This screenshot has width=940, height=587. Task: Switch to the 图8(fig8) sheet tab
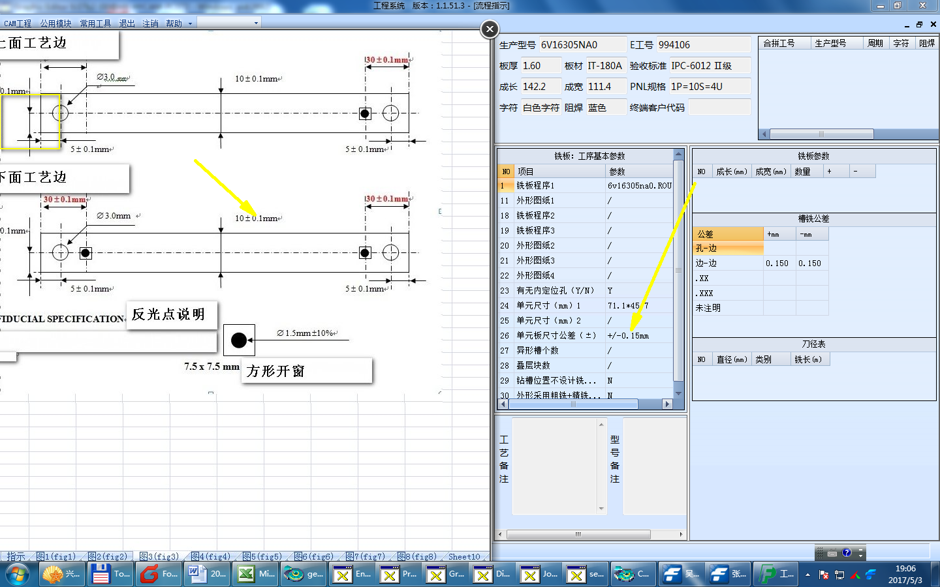click(x=417, y=556)
